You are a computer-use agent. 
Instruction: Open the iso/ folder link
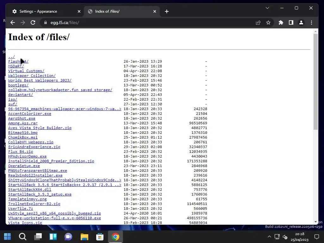coord(13,99)
